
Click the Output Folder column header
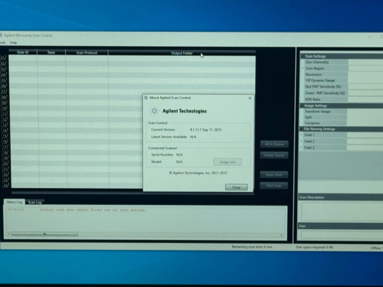[x=182, y=53]
